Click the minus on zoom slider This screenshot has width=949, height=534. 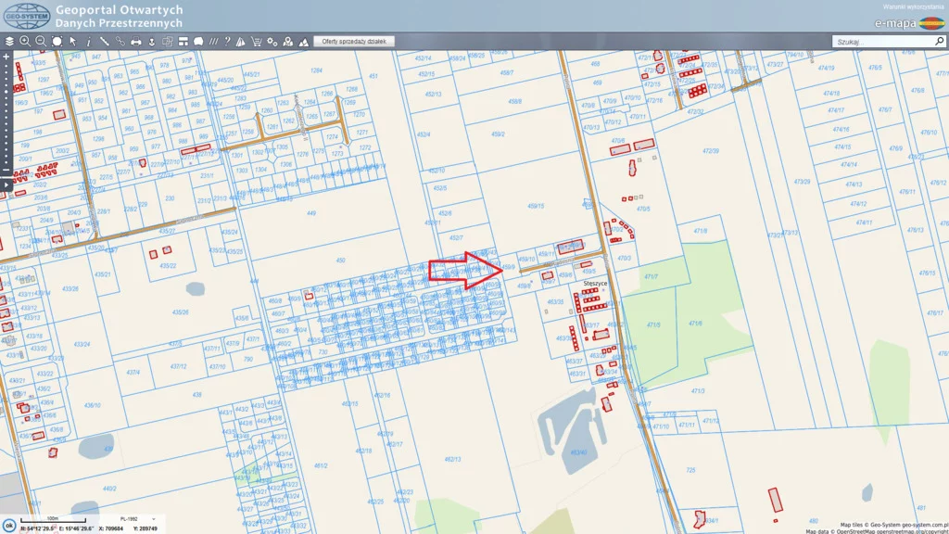pos(6,171)
